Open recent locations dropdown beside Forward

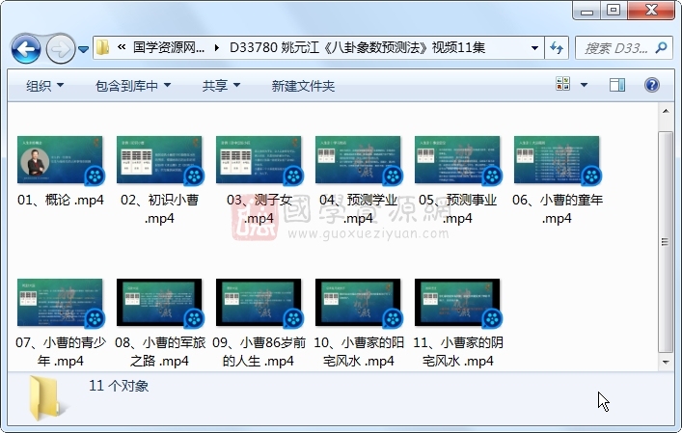tap(84, 49)
